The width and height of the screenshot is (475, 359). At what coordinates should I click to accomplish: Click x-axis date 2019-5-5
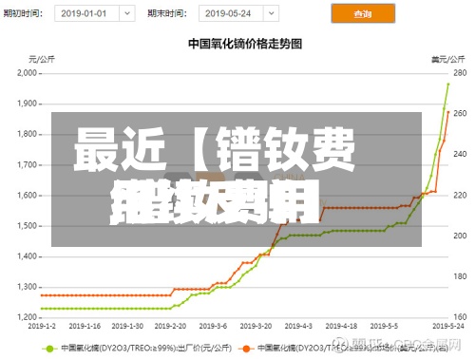click(384, 326)
